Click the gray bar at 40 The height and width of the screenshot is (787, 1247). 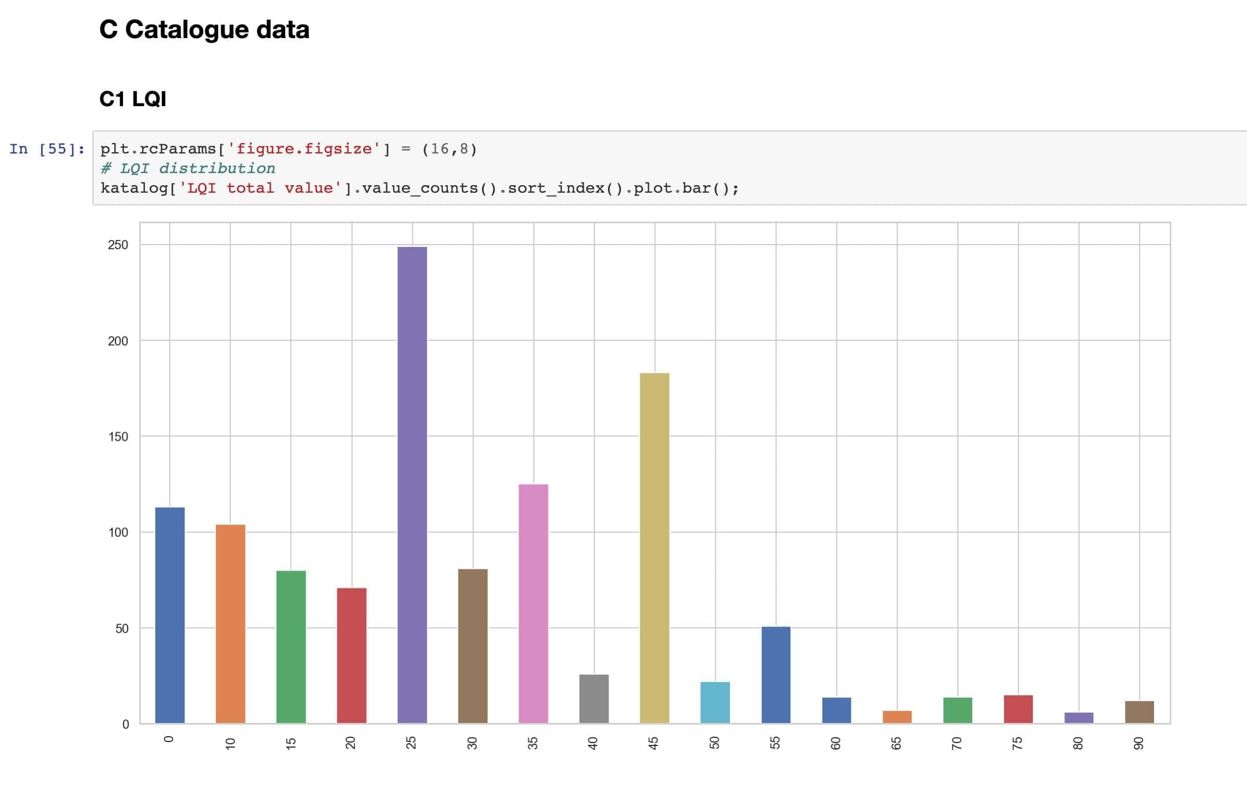[594, 699]
